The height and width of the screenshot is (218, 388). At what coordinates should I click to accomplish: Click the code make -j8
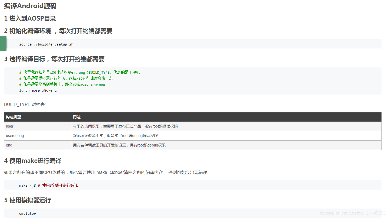(28, 186)
